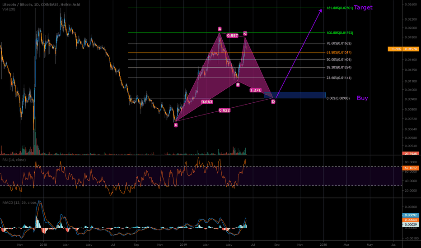This screenshot has width=421, height=248.
Task: Click the -0.00100 MACD axis label
Action: 411,239
